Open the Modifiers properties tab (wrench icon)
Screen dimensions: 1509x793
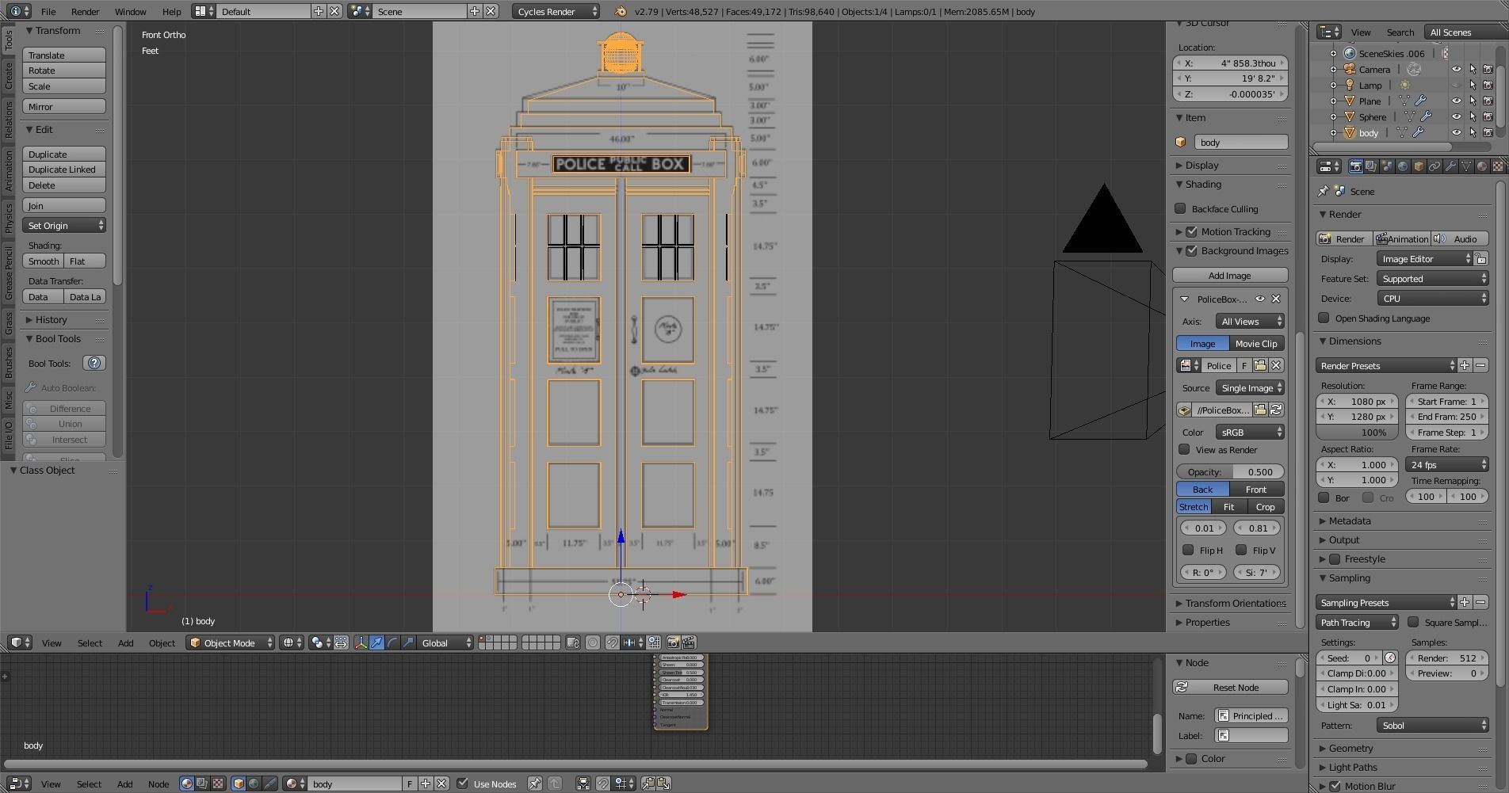click(x=1450, y=166)
